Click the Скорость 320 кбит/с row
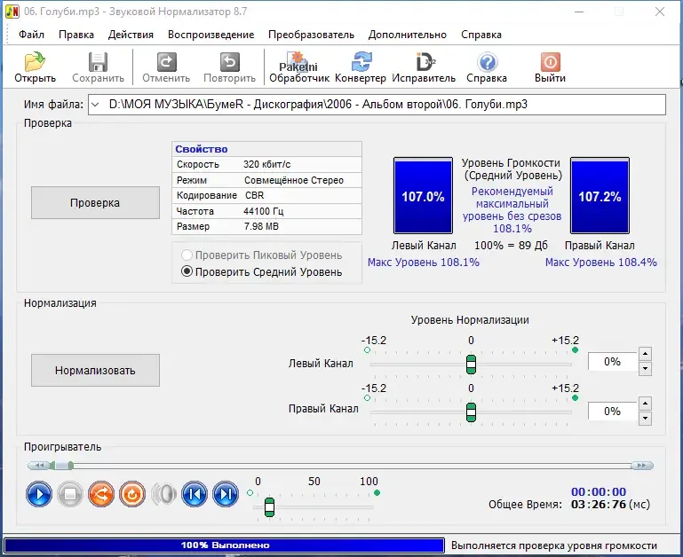This screenshot has height=557, width=683. 267,164
